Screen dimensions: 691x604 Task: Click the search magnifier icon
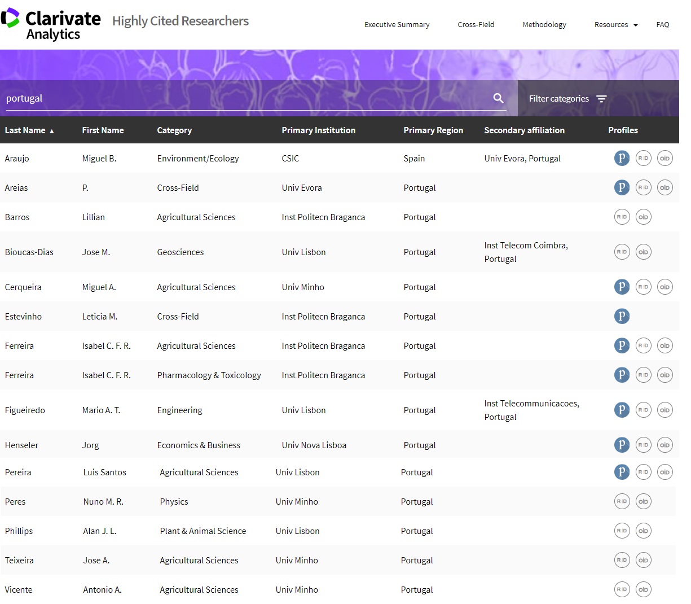tap(498, 98)
